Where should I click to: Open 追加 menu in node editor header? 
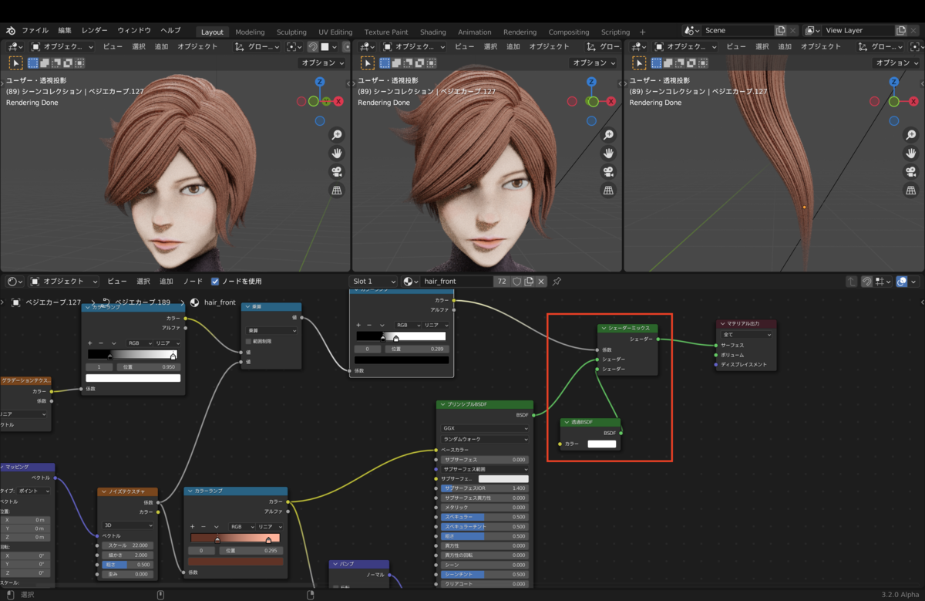[166, 282]
